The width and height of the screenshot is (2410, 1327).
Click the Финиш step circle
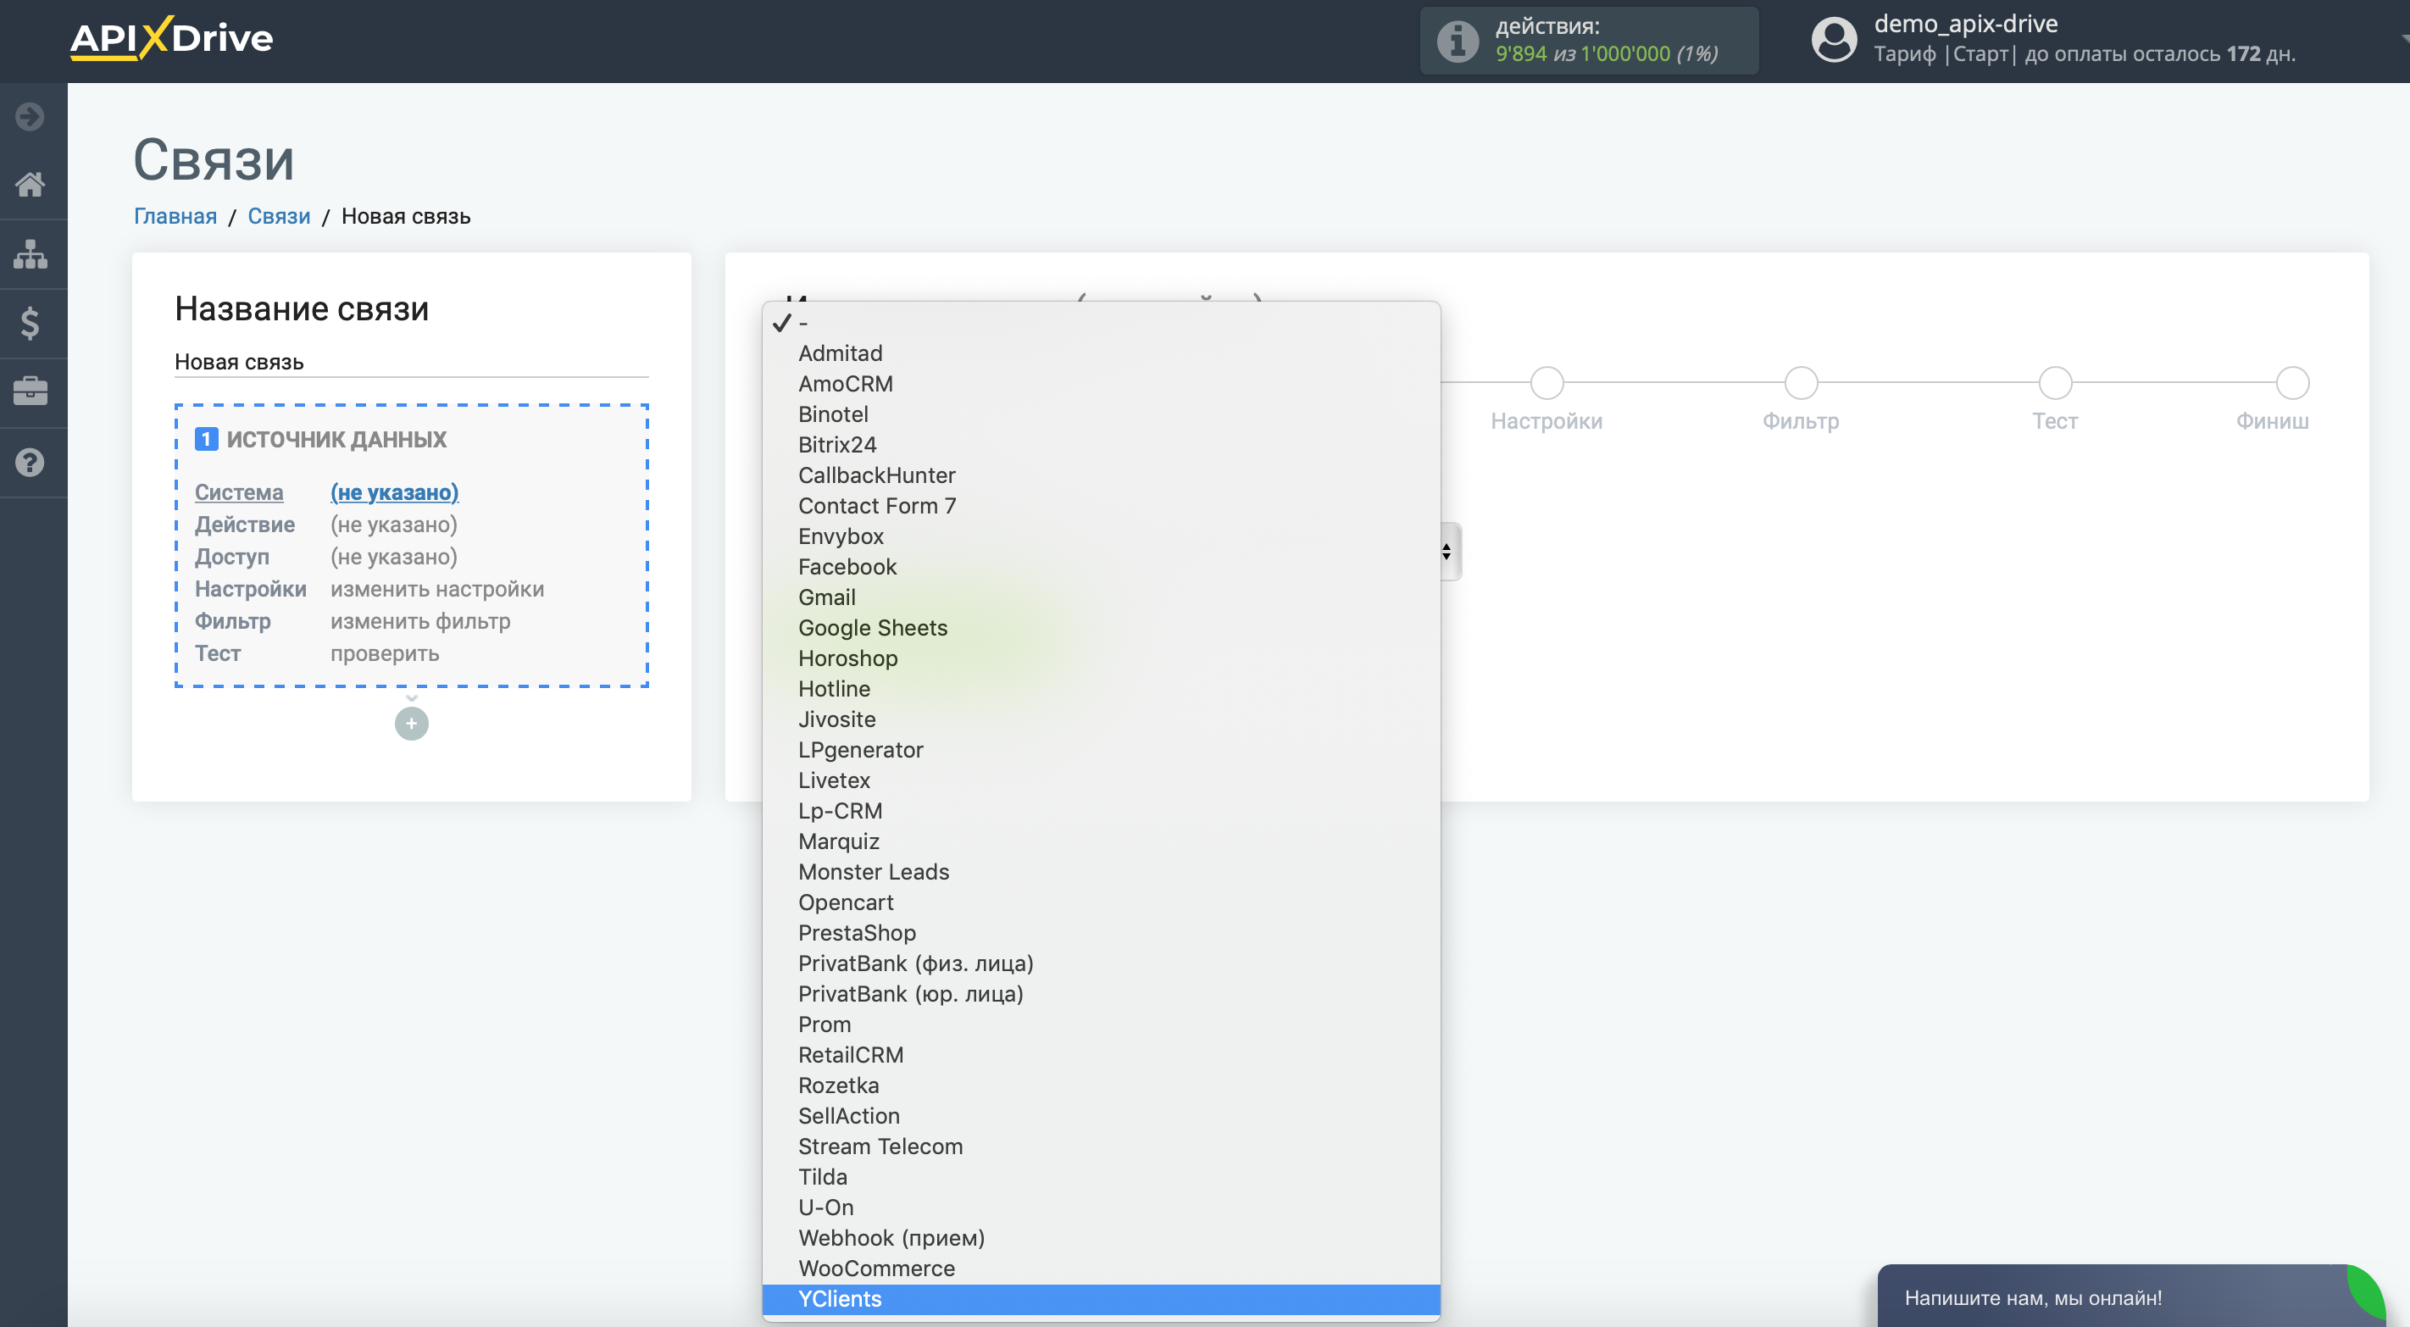[x=2292, y=383]
